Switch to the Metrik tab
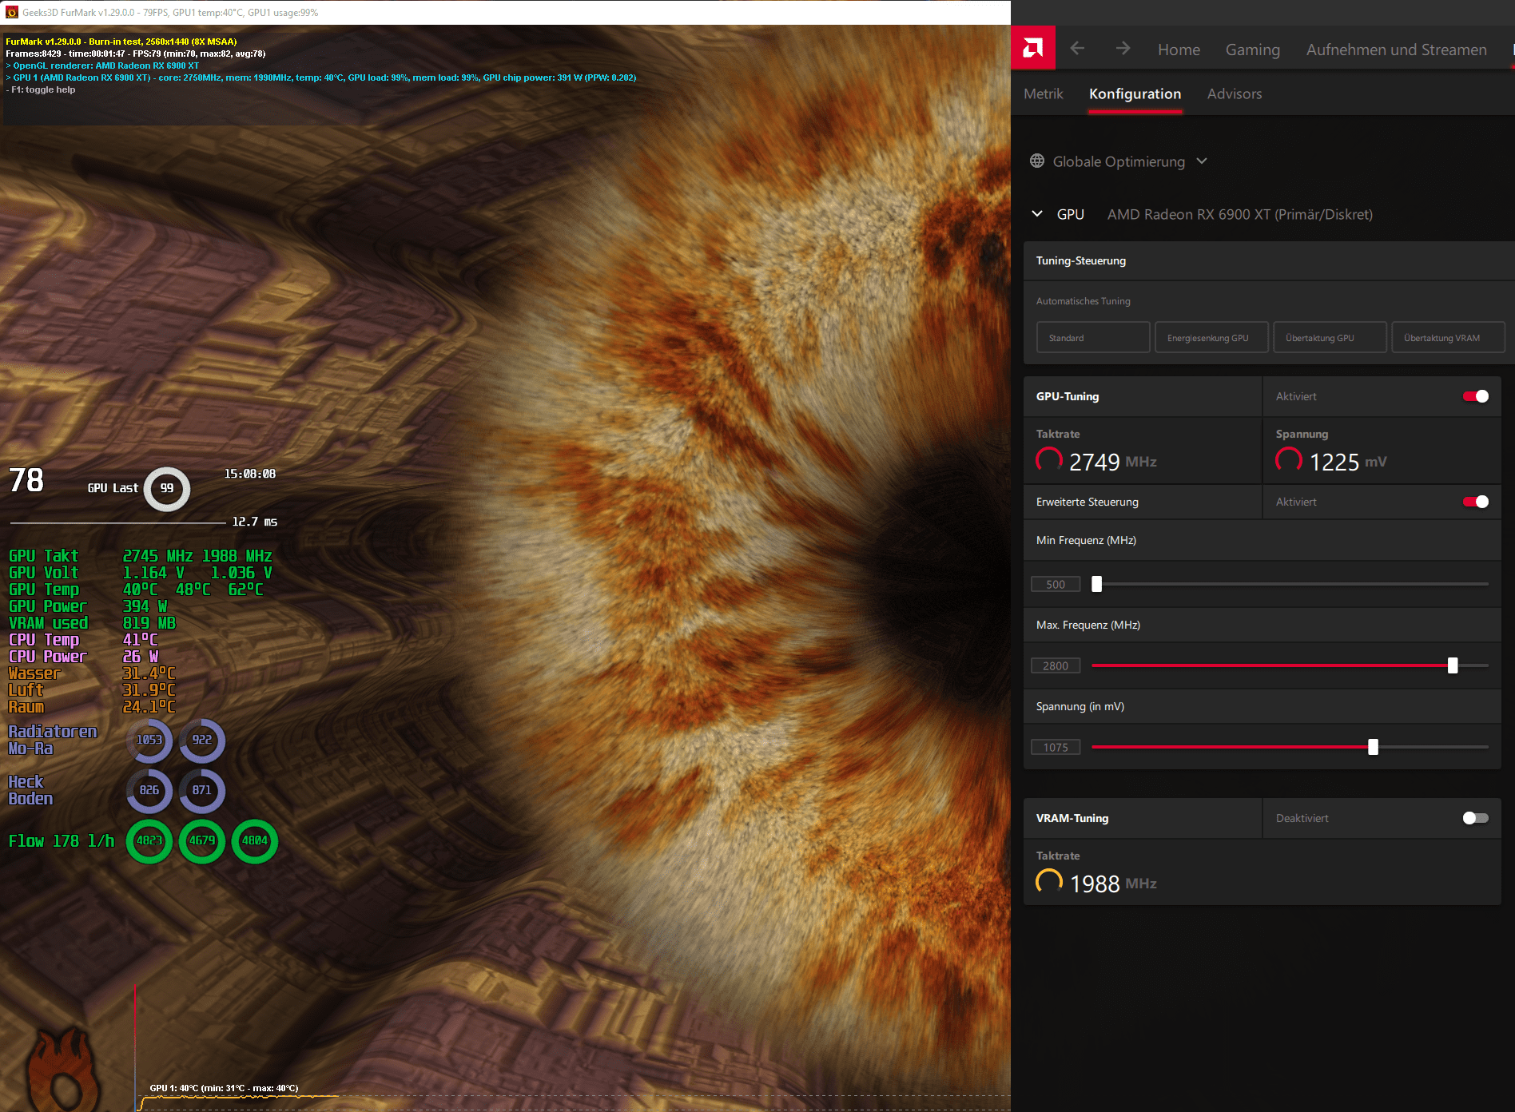This screenshot has width=1515, height=1112. coord(1043,93)
